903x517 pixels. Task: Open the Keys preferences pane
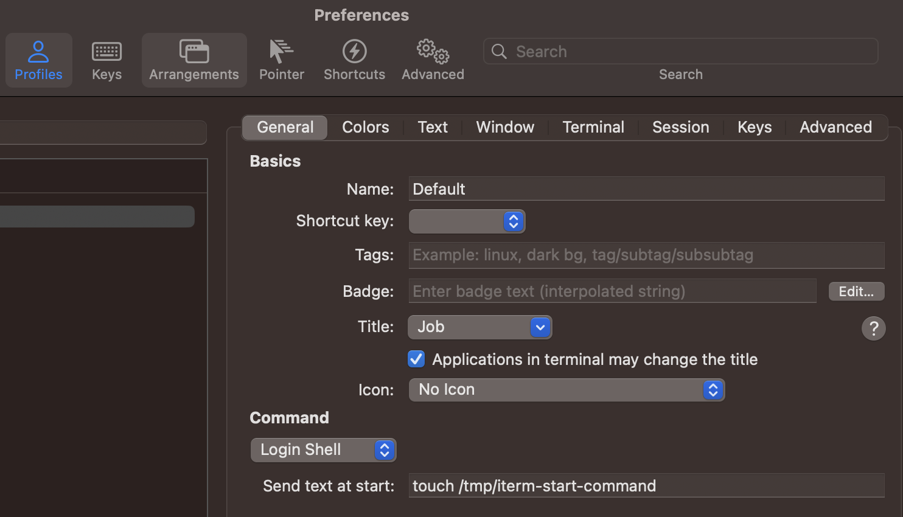click(106, 60)
